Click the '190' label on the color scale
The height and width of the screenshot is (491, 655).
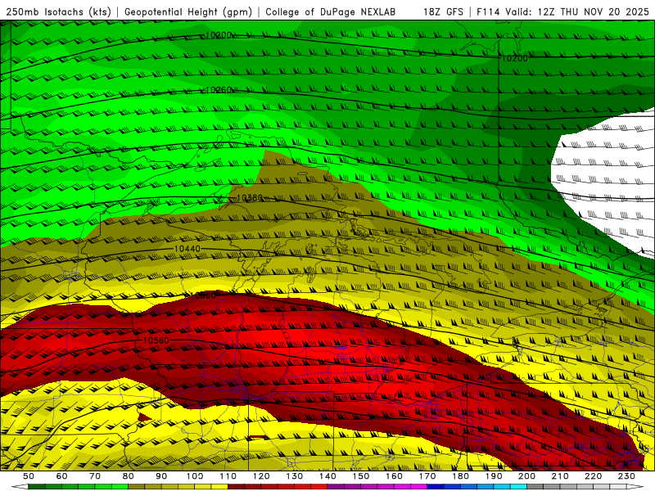point(494,476)
